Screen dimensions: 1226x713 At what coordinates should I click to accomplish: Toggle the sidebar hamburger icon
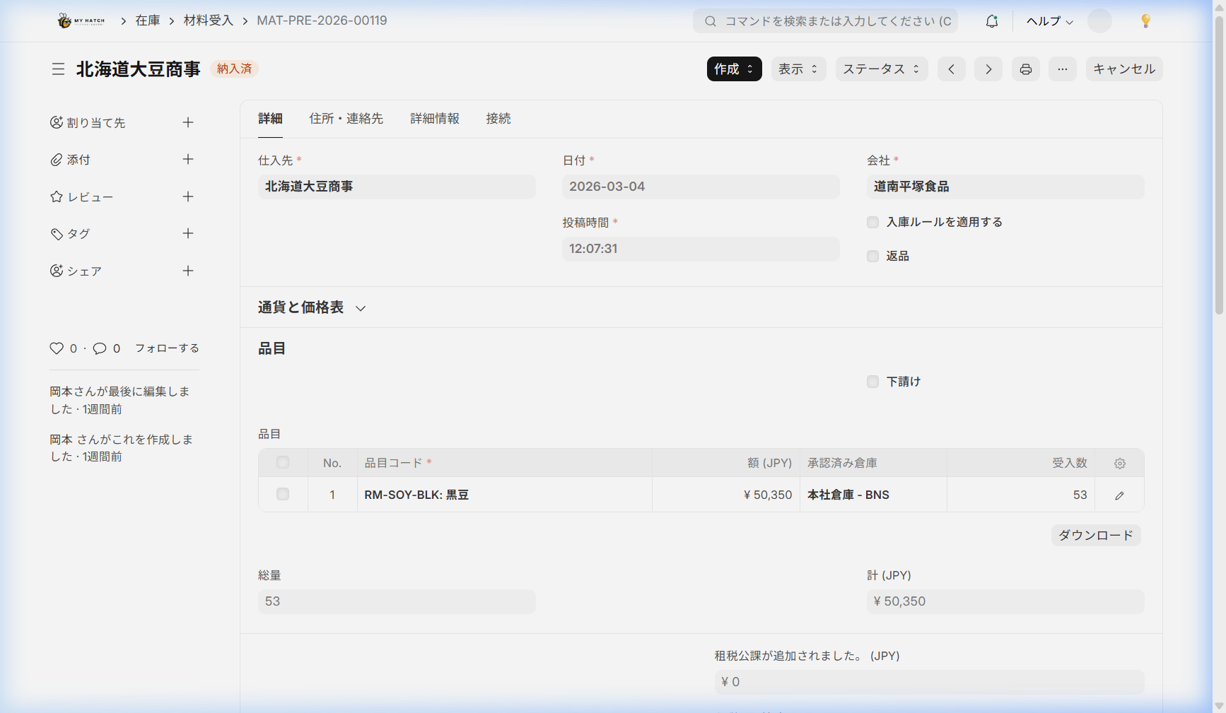[58, 69]
